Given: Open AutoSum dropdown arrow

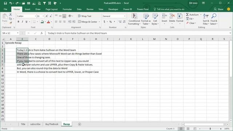Looking at the screenshot, I should point(201,15).
